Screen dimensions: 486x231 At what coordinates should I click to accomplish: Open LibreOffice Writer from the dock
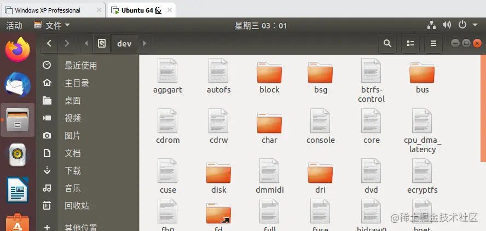(18, 190)
